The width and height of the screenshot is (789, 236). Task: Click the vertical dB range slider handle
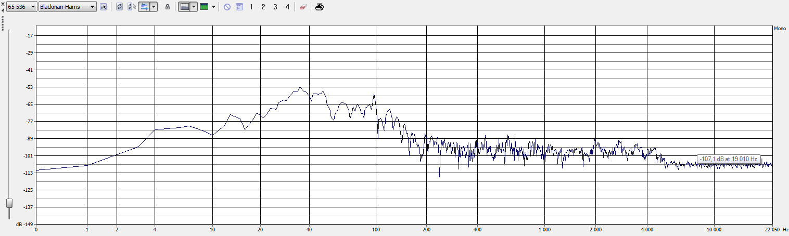pos(9,203)
